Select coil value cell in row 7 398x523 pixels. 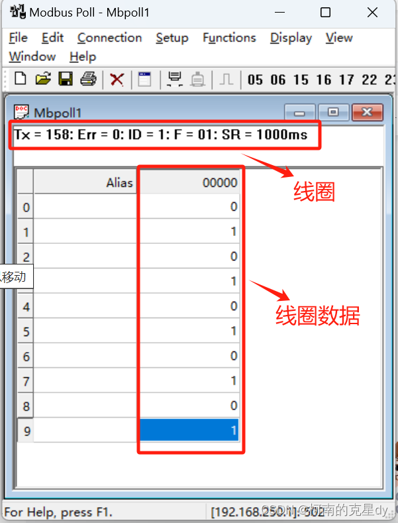(x=189, y=380)
